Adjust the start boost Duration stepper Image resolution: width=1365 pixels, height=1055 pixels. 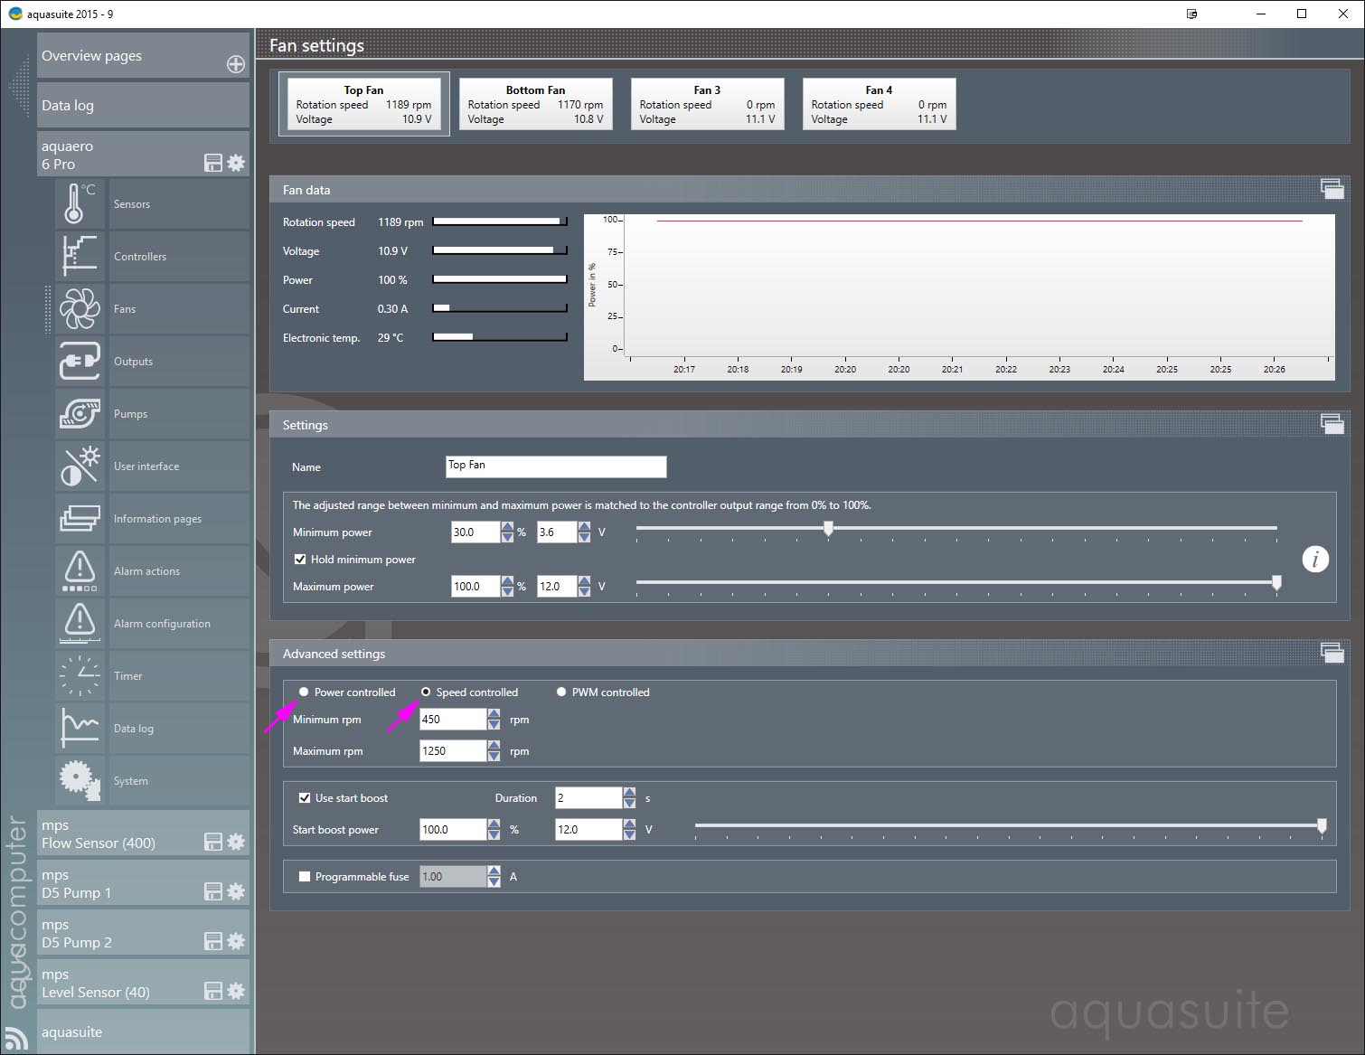tap(629, 798)
